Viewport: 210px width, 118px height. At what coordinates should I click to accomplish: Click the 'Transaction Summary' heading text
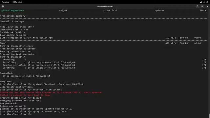pos(12,16)
